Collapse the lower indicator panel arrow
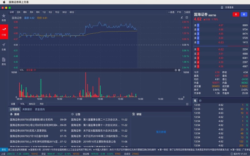The width and height of the screenshot is (250, 156). pos(187,104)
